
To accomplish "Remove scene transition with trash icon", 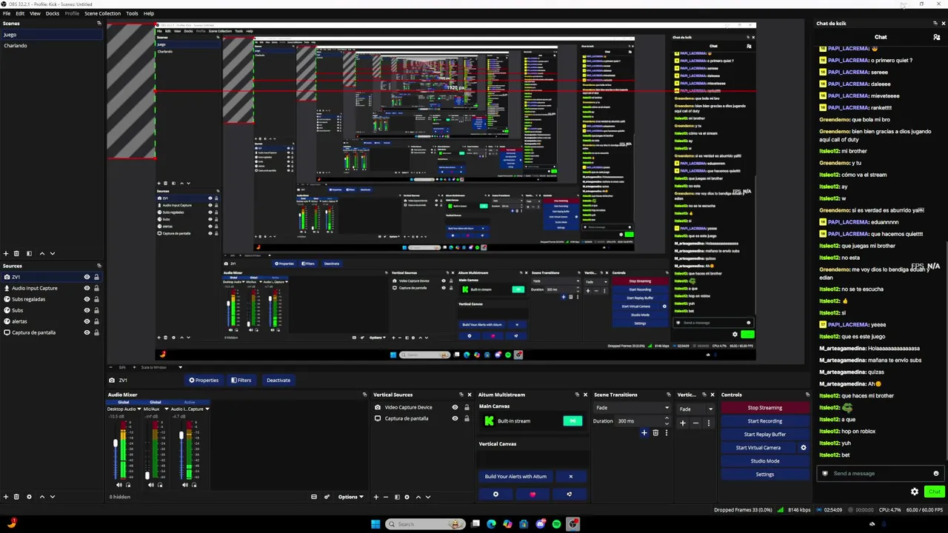I will (x=655, y=432).
